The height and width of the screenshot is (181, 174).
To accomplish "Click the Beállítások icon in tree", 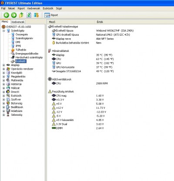I will tap(8, 107).
